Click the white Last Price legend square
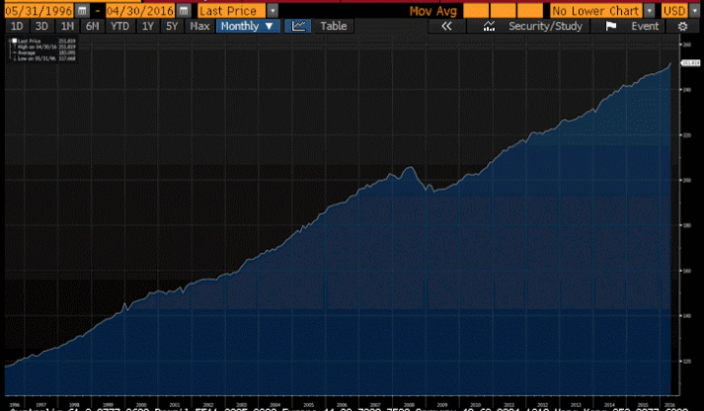Viewport: 704px width, 411px height. (x=15, y=41)
